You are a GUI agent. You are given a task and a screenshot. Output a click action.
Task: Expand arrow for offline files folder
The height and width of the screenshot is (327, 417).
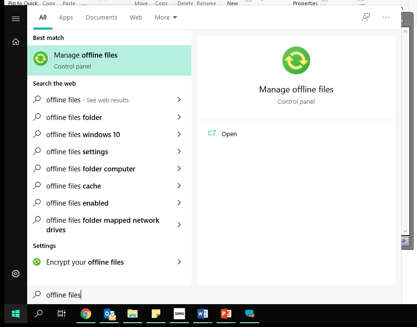tap(179, 117)
